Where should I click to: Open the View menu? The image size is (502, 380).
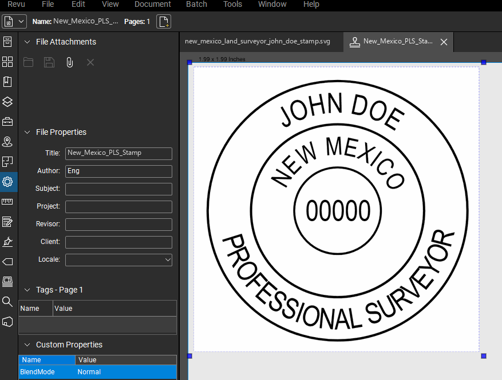coord(110,4)
